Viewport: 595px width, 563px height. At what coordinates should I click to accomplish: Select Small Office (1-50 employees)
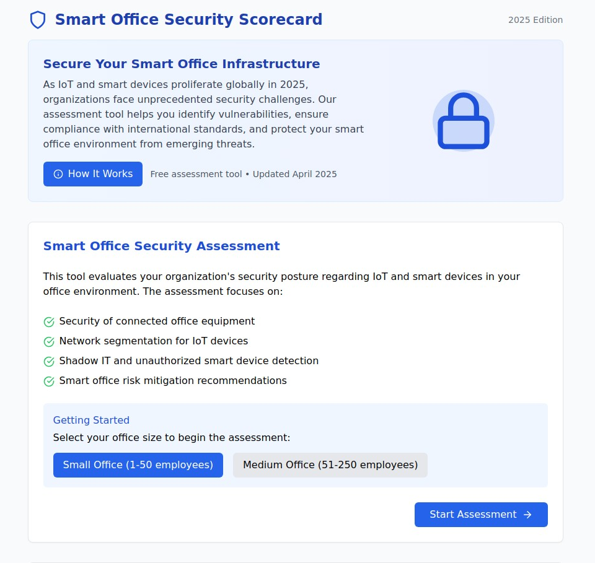pos(138,465)
